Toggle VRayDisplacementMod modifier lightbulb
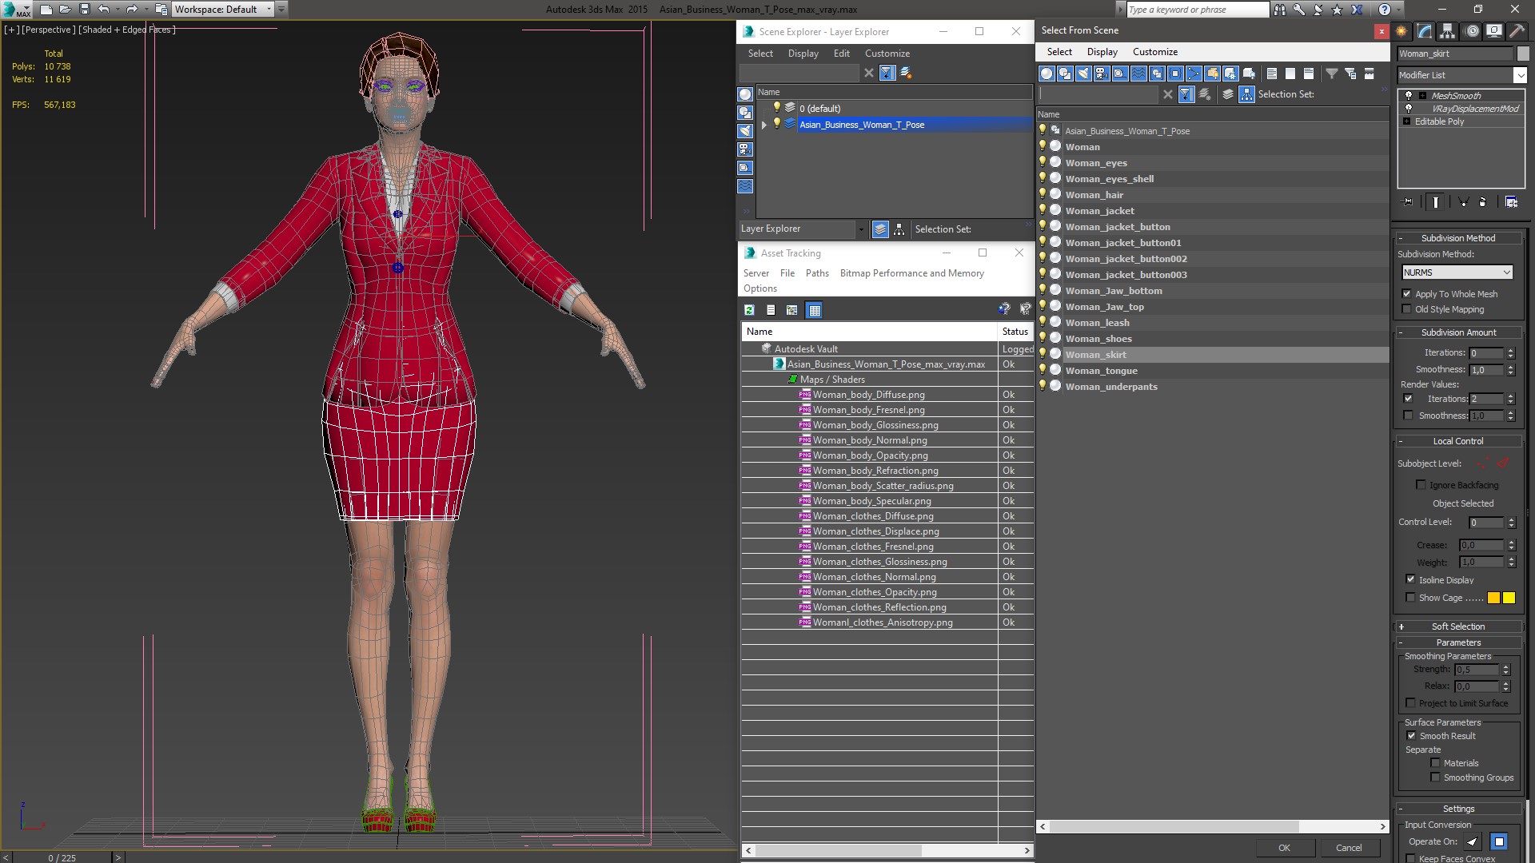 click(x=1409, y=109)
